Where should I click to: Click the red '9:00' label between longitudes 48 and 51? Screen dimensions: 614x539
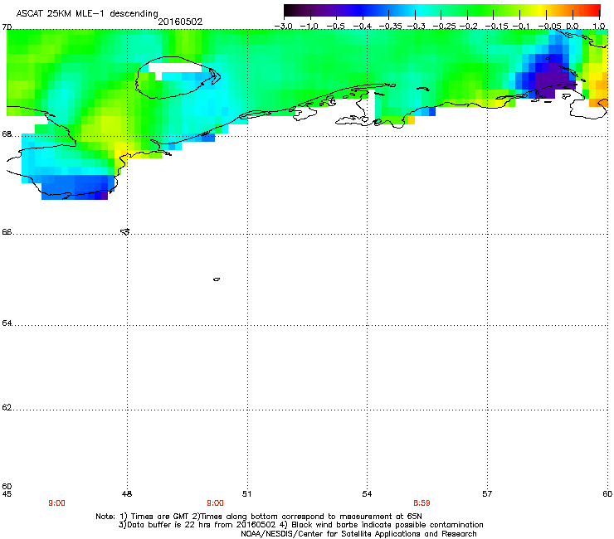215,503
